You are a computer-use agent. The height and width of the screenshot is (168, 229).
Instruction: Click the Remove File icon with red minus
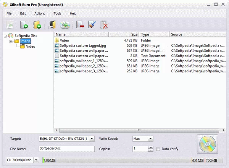coord(80,24)
